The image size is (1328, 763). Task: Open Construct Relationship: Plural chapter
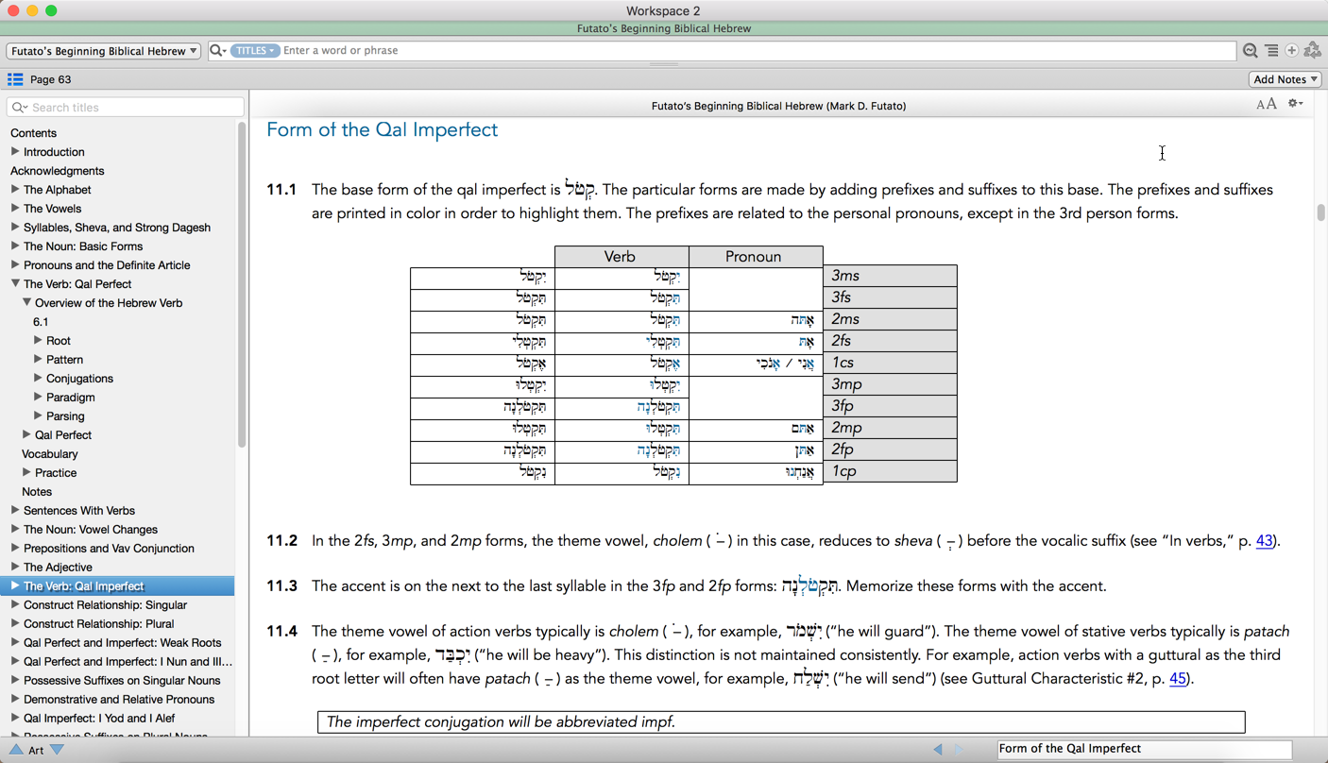pyautogui.click(x=99, y=624)
